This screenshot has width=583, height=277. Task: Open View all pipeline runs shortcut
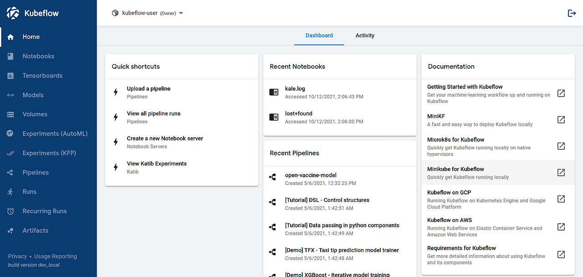coord(182,117)
